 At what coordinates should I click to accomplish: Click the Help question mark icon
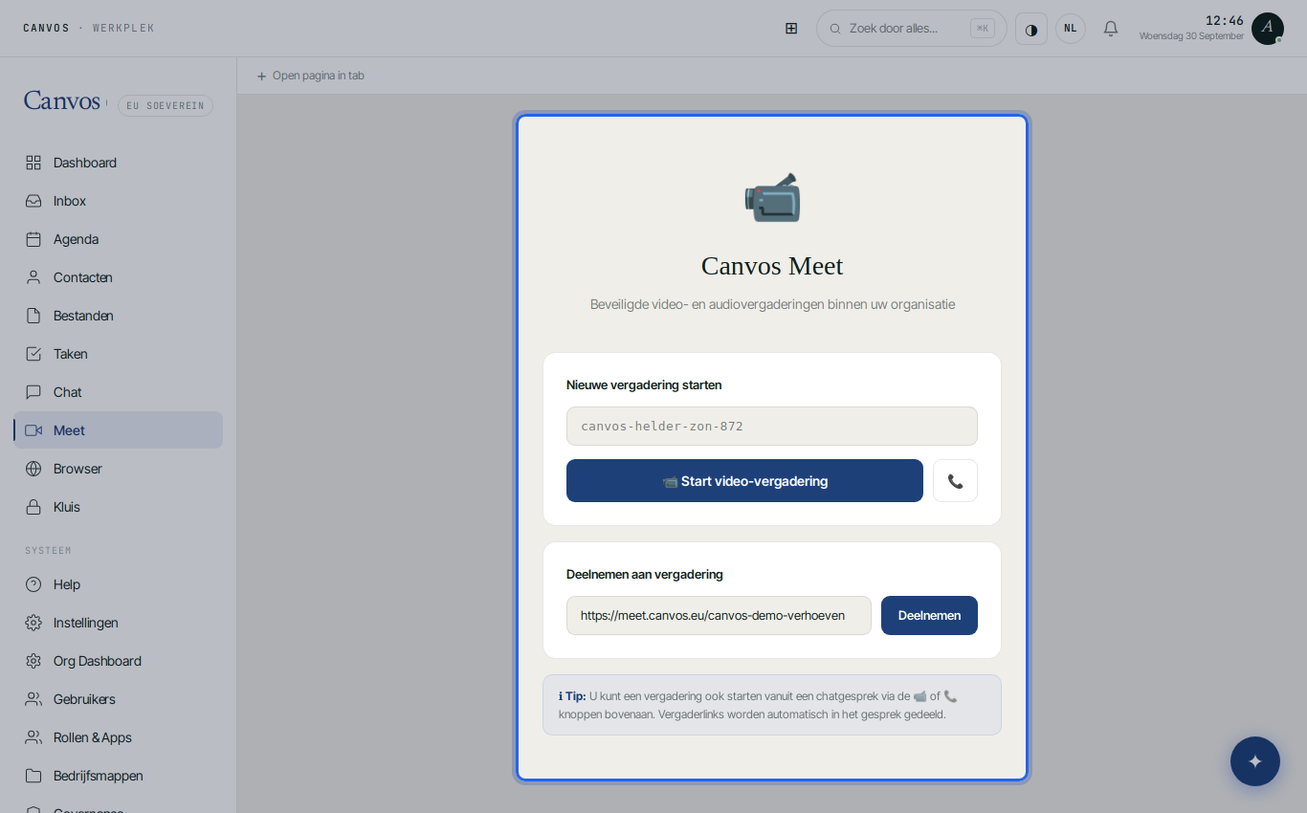33,584
